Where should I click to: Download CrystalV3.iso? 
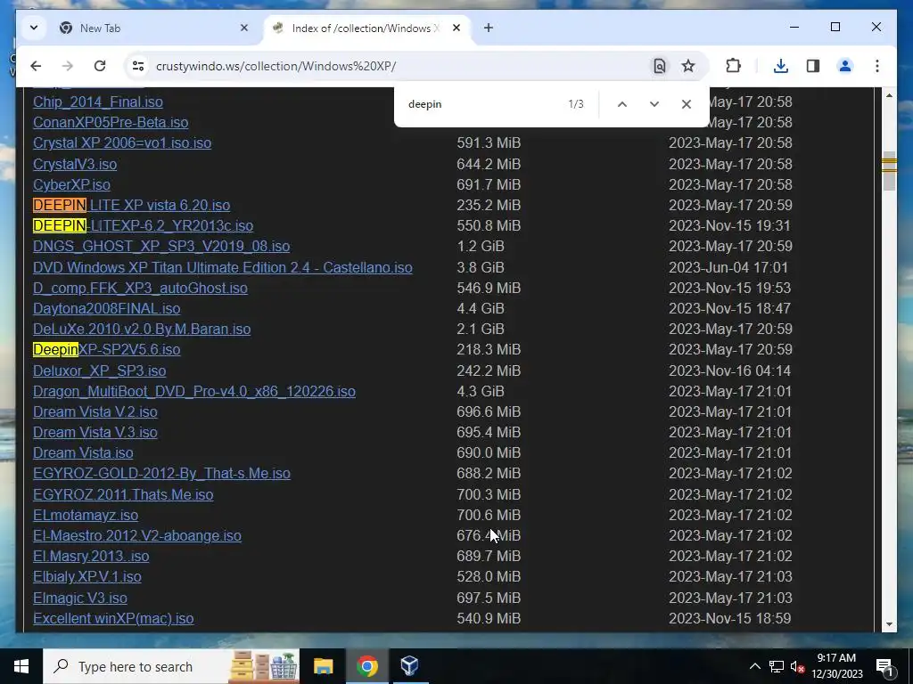point(75,164)
